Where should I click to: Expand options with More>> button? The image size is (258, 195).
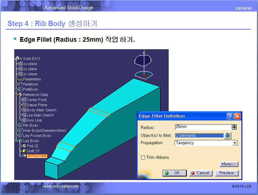228,164
